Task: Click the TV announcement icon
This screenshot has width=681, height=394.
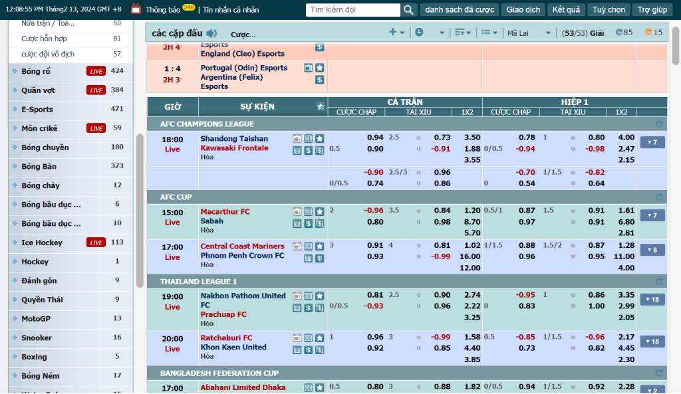Action: coord(136,9)
